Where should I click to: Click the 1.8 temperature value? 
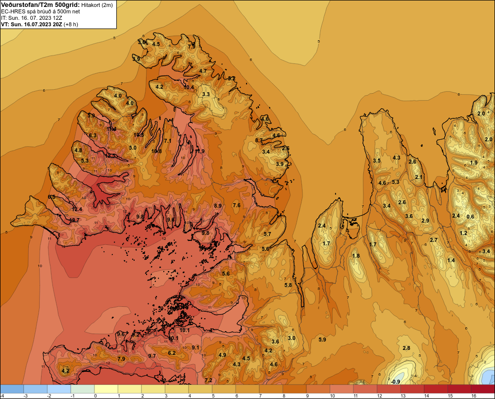(x=356, y=256)
